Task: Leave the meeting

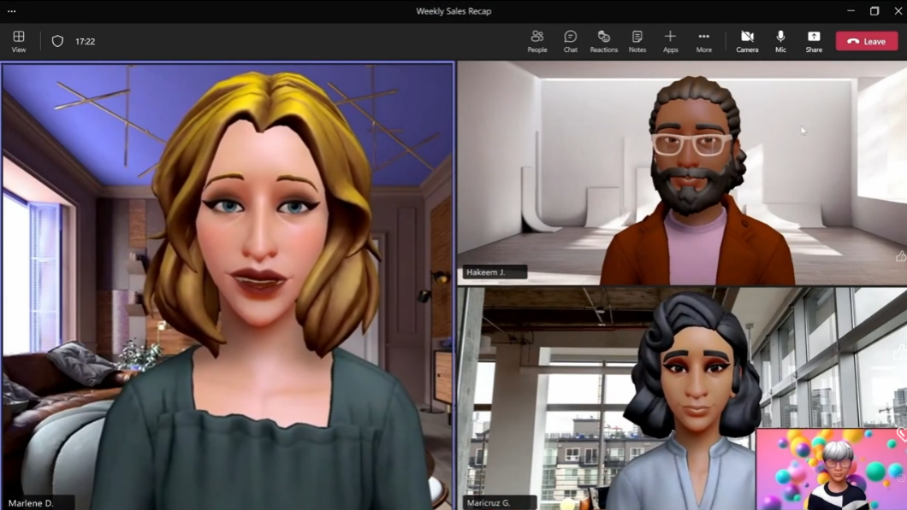Action: click(x=867, y=41)
